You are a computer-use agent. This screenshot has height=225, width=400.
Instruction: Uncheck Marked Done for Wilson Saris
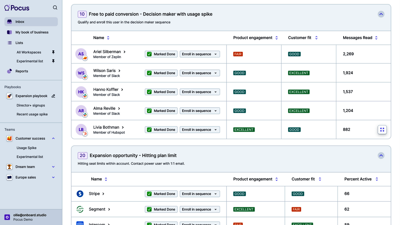coord(149,73)
